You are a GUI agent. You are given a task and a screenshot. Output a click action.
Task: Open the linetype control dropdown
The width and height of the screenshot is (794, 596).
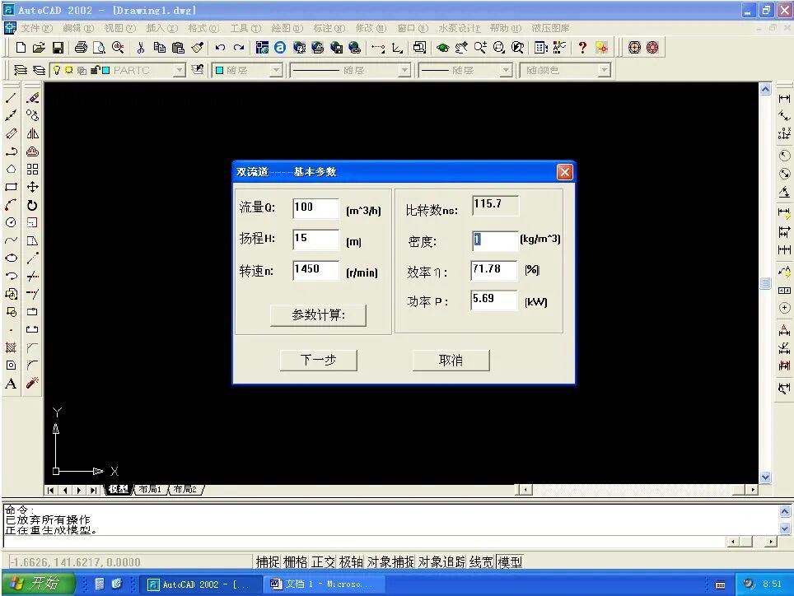point(404,70)
